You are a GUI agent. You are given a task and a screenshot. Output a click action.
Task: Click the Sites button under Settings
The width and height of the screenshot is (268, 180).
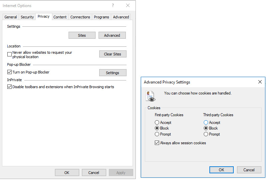(x=82, y=35)
